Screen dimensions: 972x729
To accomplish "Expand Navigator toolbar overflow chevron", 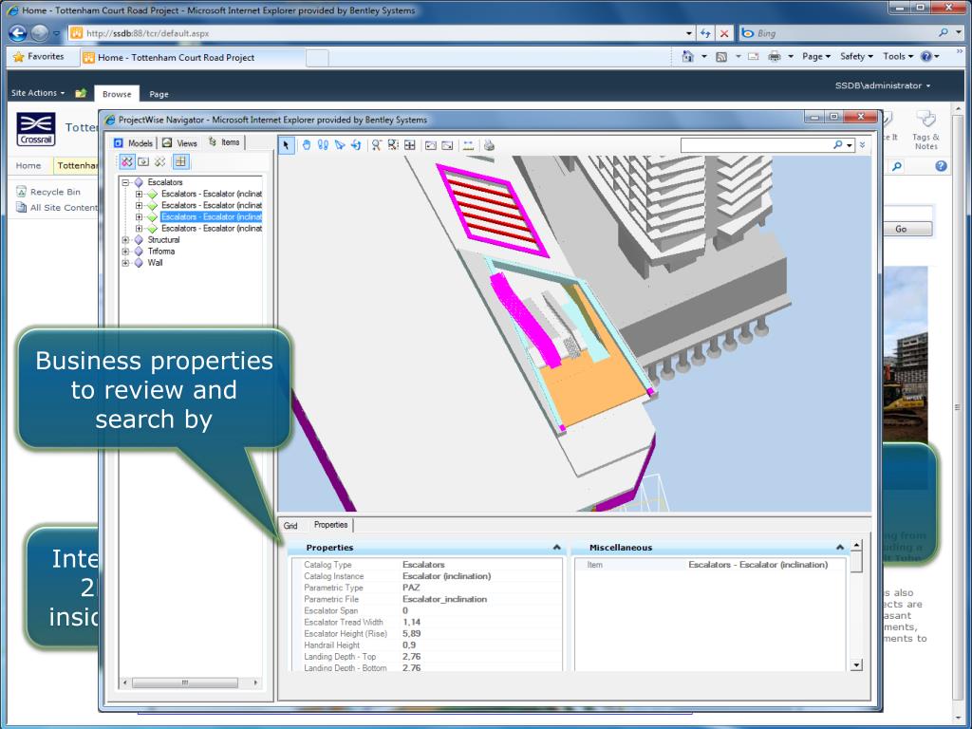I will point(862,145).
